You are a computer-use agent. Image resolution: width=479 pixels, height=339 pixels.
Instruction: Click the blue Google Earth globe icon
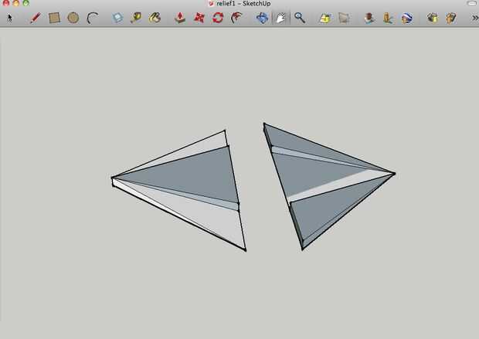pyautogui.click(x=407, y=18)
